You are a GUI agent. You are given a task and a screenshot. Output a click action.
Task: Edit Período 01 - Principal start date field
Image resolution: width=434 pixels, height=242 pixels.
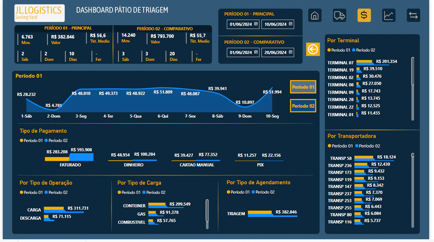243,24
